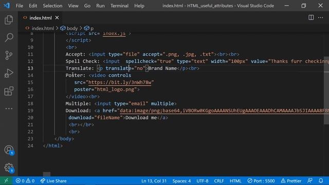
Task: Click 'Download me' link text in code
Action: [141, 118]
